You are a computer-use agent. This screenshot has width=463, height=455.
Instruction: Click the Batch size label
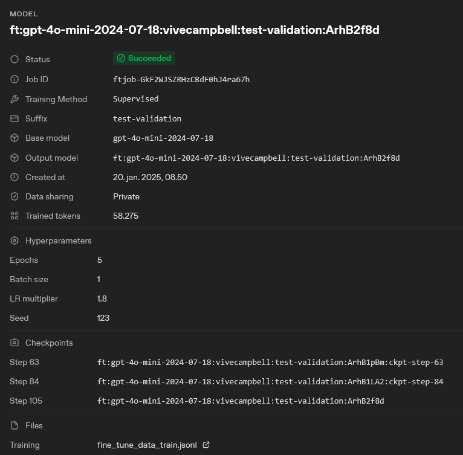click(x=29, y=279)
